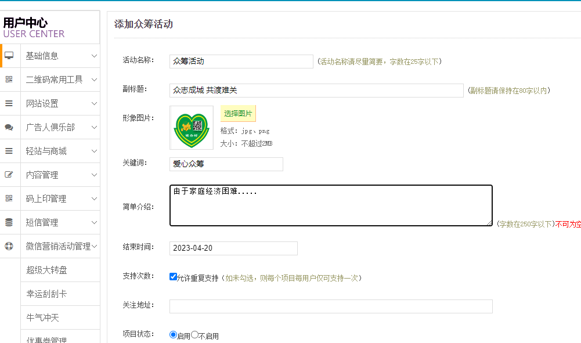Uncheck the 允许重复支持 checkbox

[x=173, y=277]
